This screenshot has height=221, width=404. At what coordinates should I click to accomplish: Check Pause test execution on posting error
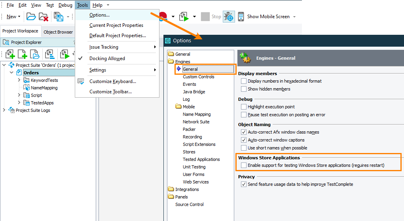[243, 115]
